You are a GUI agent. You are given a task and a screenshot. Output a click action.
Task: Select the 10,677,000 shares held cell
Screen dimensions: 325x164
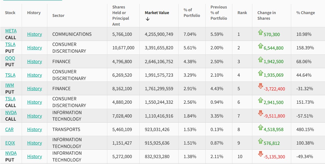coord(123,48)
